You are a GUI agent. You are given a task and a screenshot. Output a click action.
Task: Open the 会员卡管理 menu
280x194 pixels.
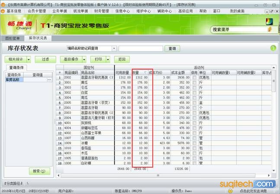[37, 11]
